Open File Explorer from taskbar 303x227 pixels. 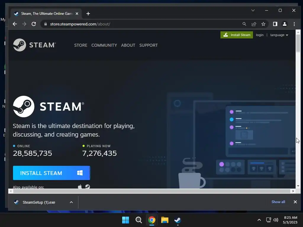(x=165, y=220)
